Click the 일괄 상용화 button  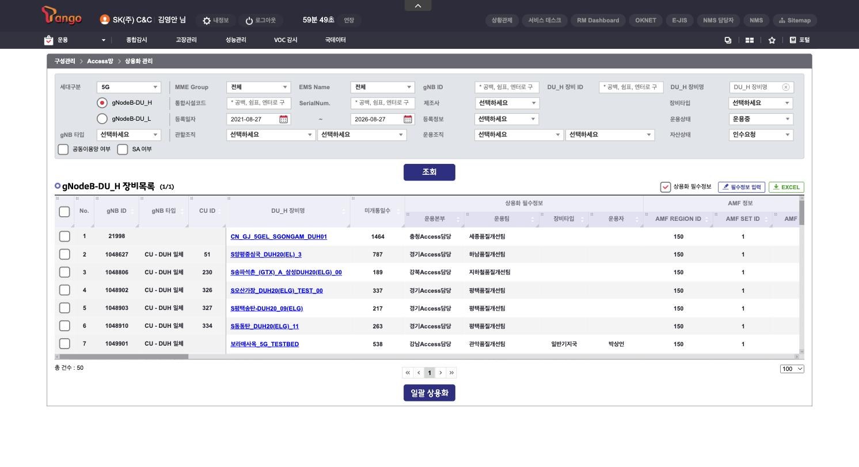coord(429,393)
